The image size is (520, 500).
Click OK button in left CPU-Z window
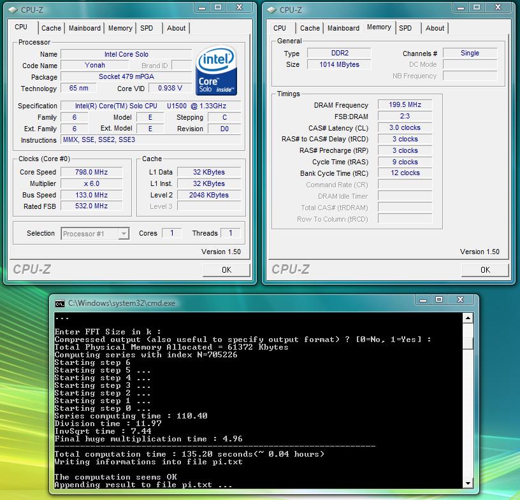click(x=226, y=270)
